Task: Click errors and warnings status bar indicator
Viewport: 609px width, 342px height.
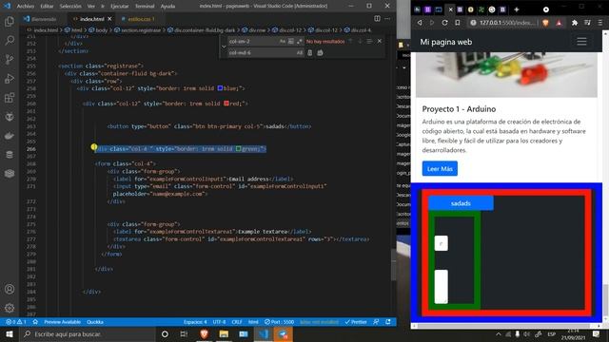Action: click(16, 322)
